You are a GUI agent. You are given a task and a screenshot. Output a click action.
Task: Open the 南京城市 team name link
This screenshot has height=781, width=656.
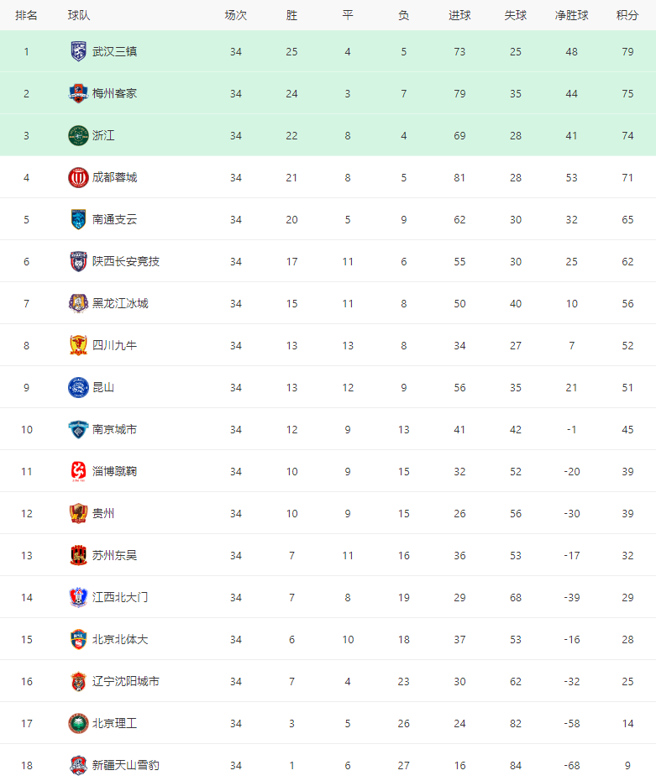[114, 429]
